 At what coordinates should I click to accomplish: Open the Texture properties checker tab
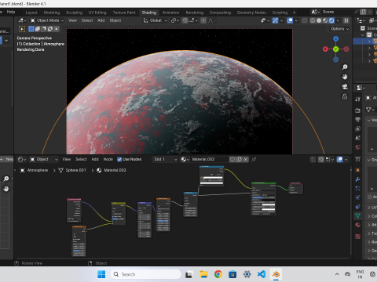(x=357, y=237)
